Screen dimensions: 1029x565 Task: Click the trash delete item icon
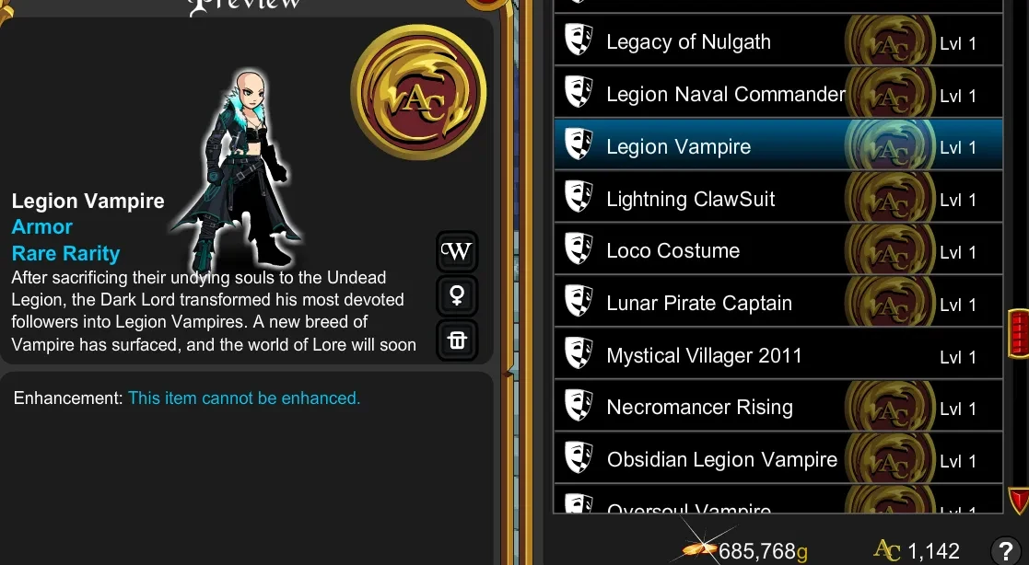pyautogui.click(x=457, y=340)
